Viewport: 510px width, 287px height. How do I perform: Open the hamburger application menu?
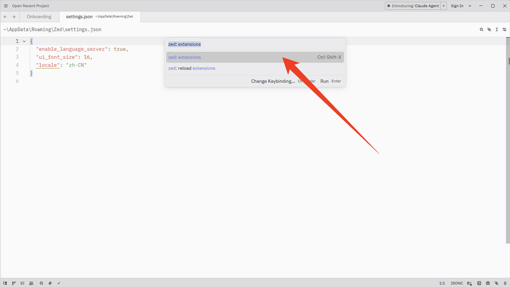(6, 6)
